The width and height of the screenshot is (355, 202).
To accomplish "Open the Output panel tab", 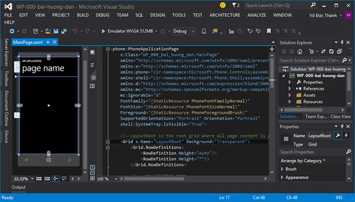I will tap(19, 187).
